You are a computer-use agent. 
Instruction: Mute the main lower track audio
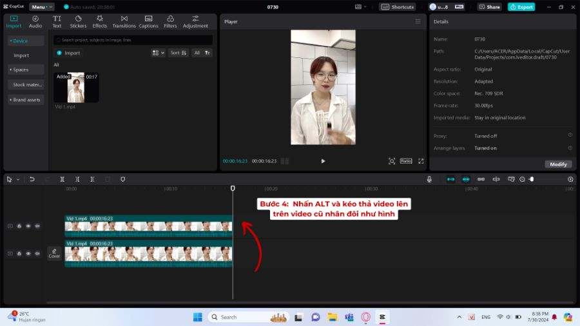point(37,254)
